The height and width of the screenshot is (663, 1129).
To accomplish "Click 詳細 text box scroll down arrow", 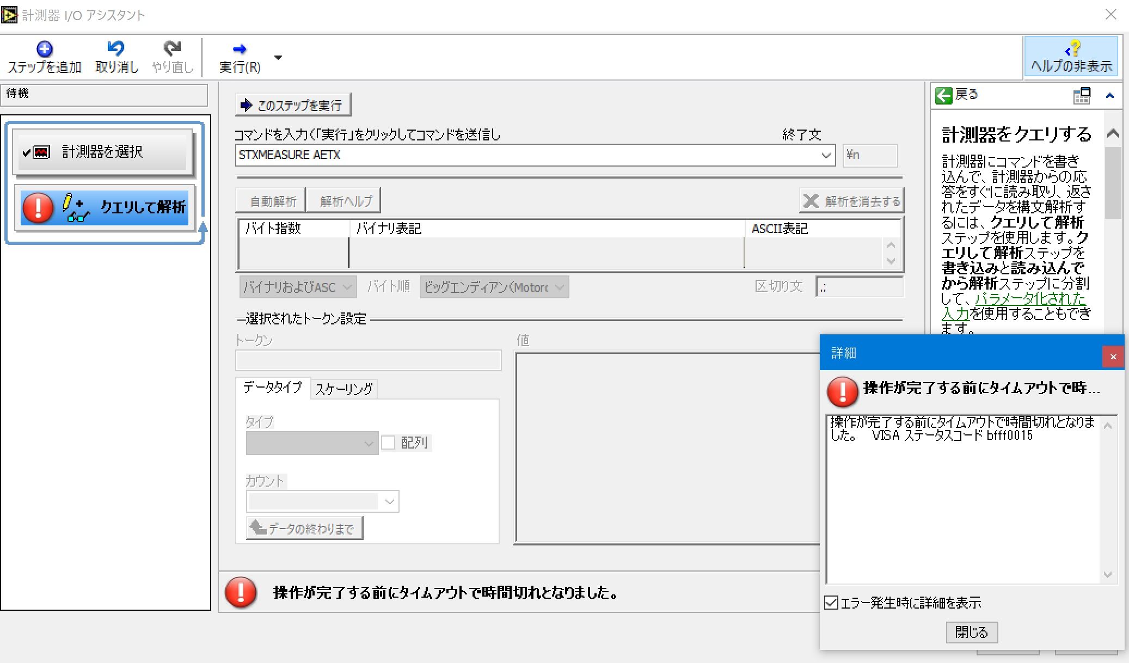I will (x=1108, y=574).
